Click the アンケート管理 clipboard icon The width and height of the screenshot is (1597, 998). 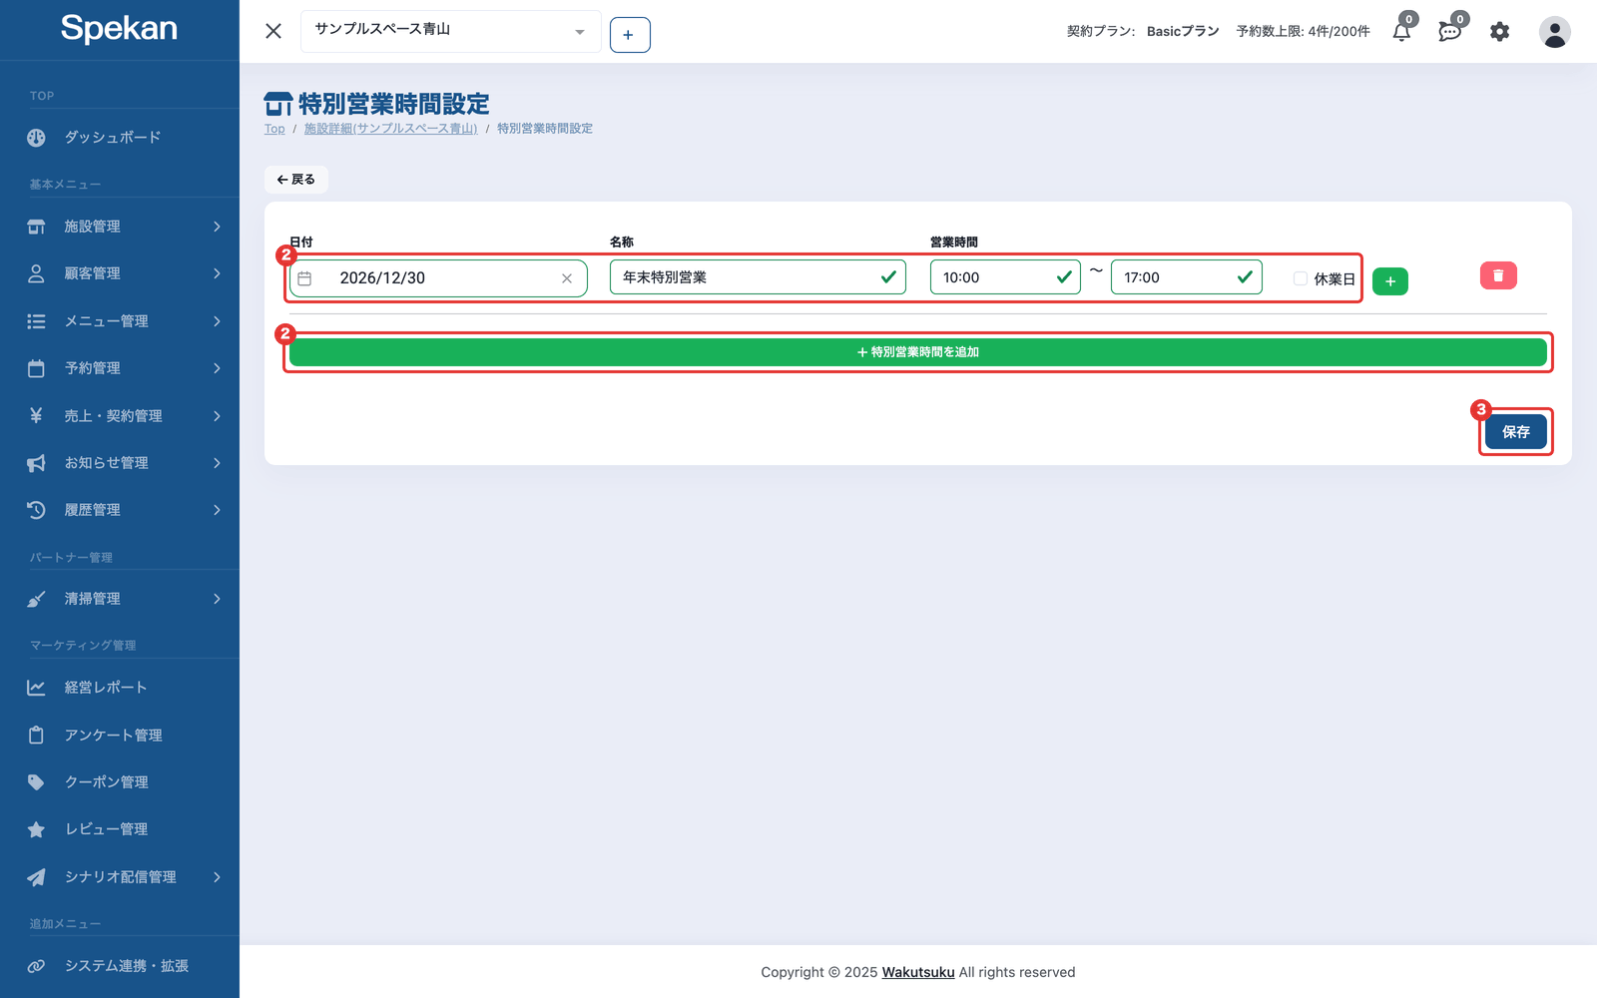[x=36, y=736]
